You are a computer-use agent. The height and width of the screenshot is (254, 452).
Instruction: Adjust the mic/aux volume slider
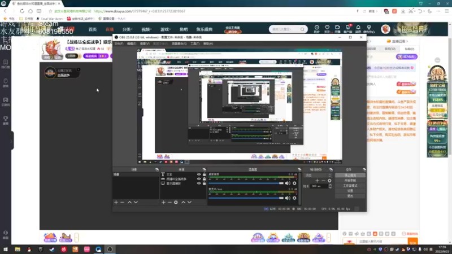tap(246, 198)
